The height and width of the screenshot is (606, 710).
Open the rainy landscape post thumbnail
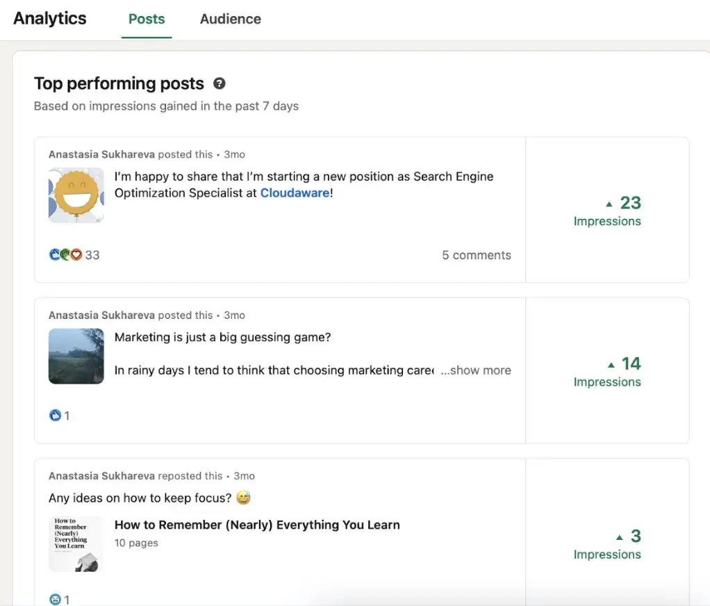[x=76, y=356]
